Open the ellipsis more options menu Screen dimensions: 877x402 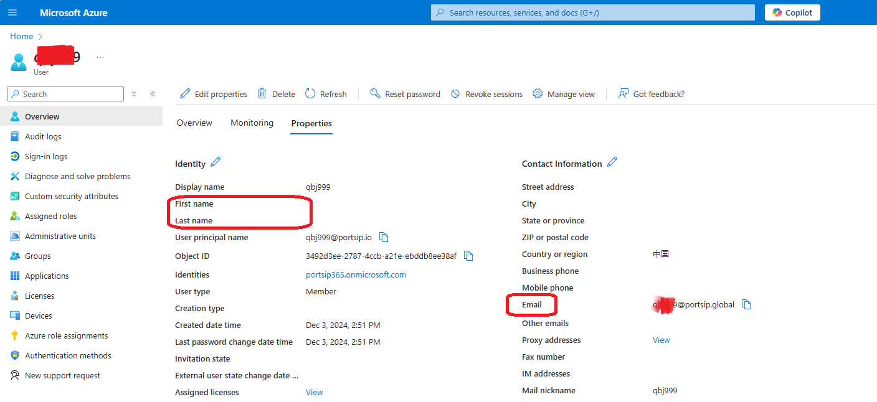coord(100,57)
